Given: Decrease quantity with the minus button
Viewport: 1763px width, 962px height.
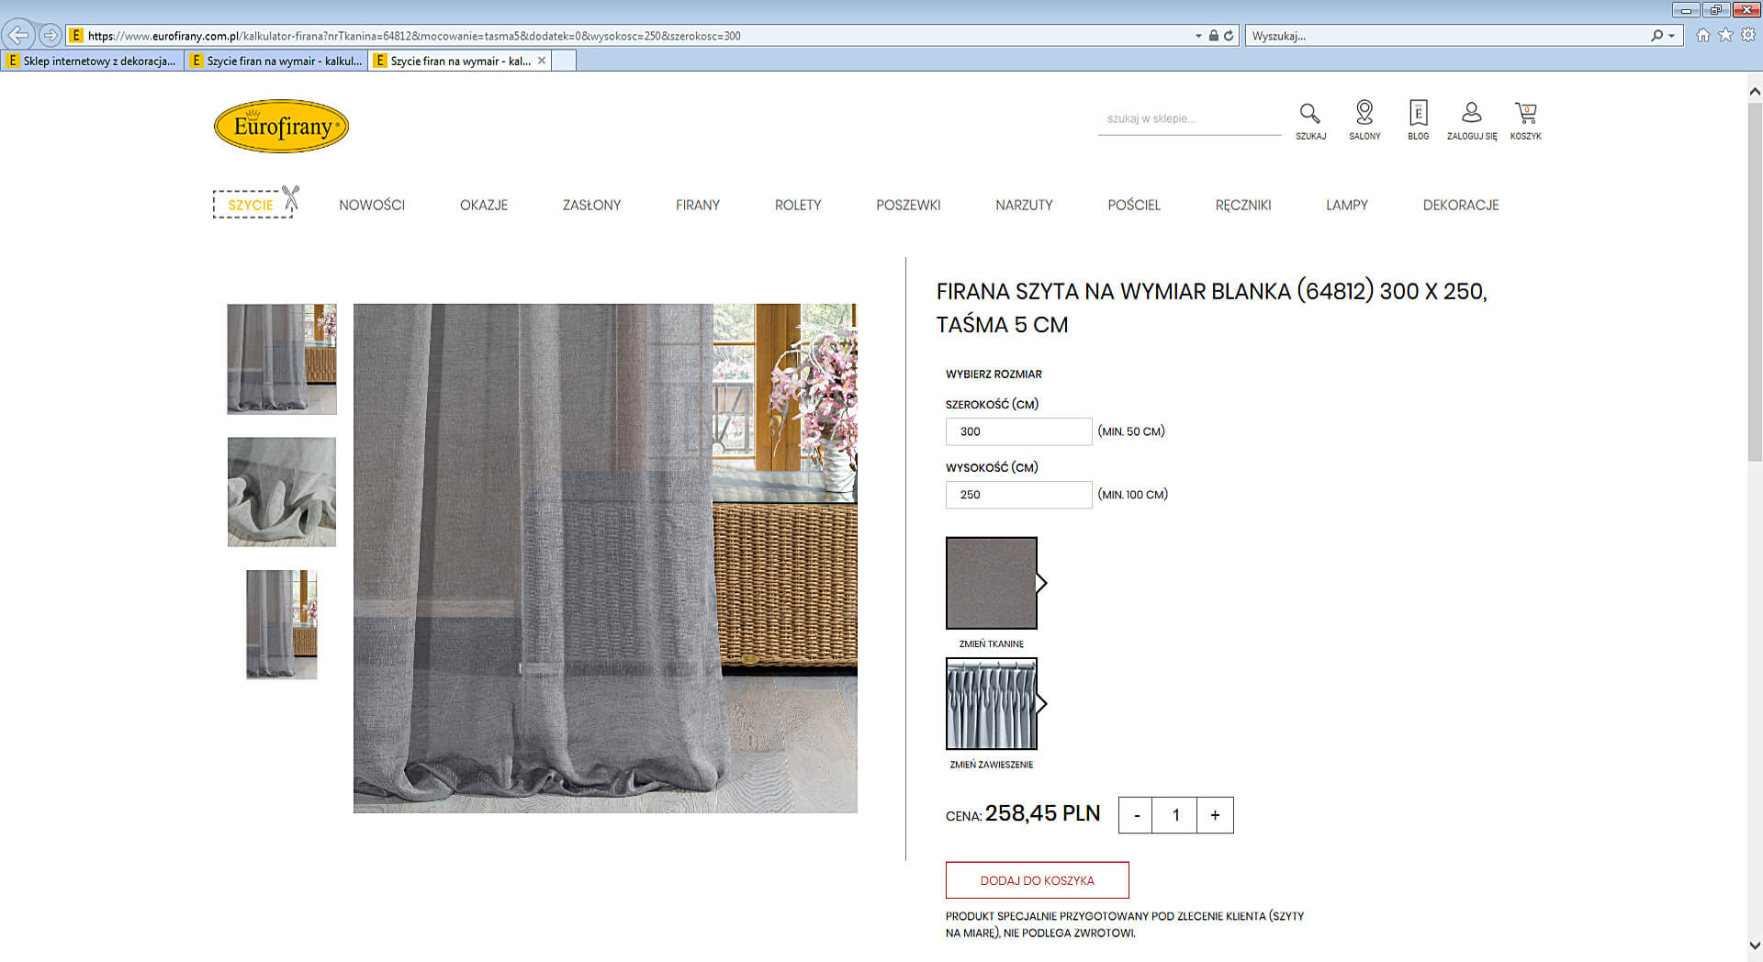Looking at the screenshot, I should [1136, 815].
